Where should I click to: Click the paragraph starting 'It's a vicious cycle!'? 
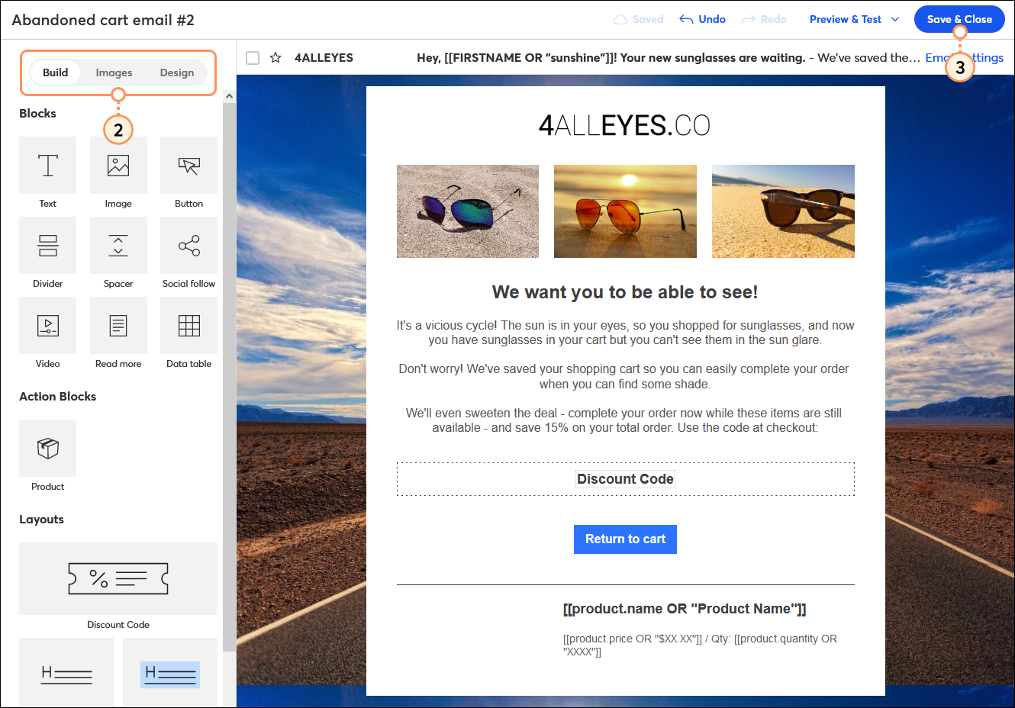click(x=625, y=333)
